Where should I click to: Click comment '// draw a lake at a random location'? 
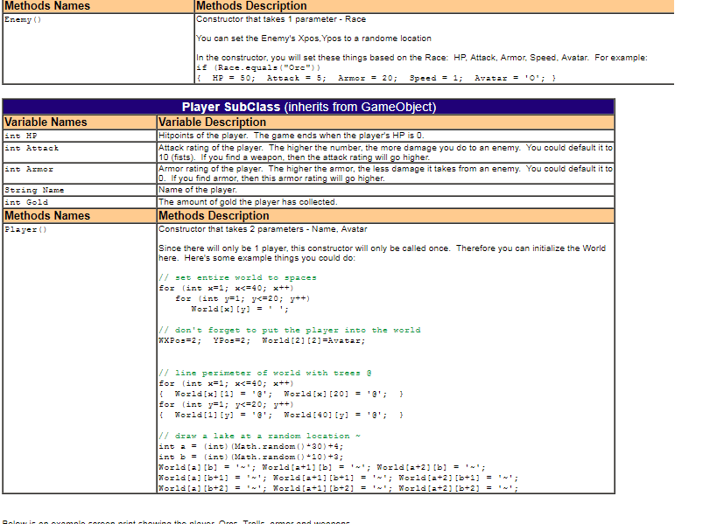coord(260,437)
